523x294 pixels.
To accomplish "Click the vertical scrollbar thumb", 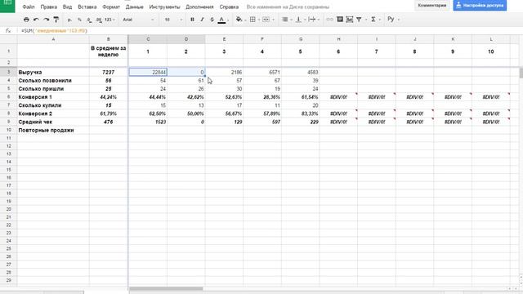I will coord(521,73).
